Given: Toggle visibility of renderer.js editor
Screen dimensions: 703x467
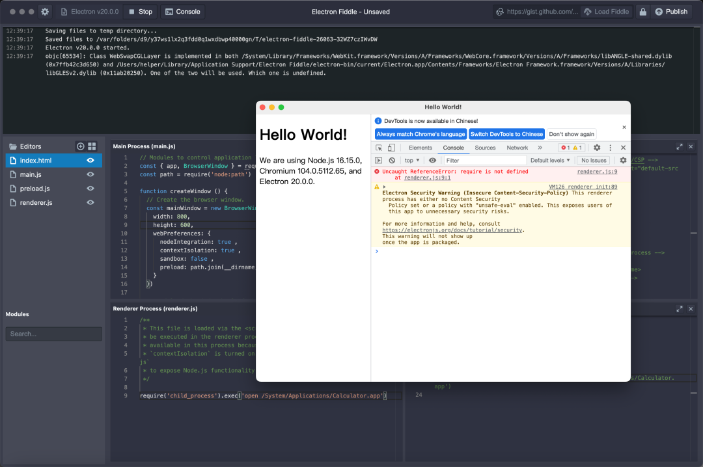Looking at the screenshot, I should click(x=90, y=202).
